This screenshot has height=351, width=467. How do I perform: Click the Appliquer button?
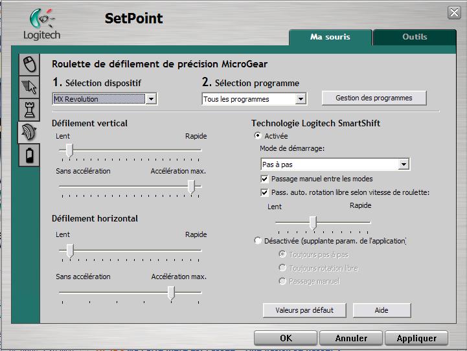416,338
